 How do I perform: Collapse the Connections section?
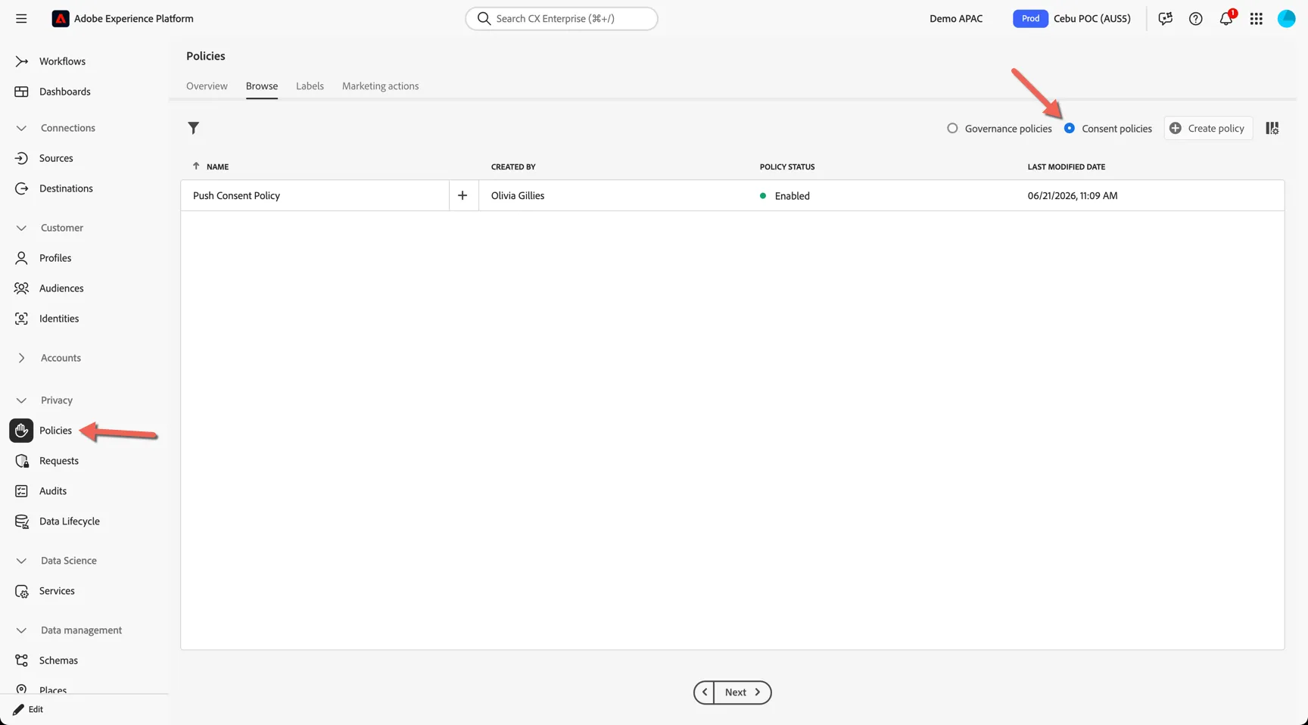click(x=21, y=128)
